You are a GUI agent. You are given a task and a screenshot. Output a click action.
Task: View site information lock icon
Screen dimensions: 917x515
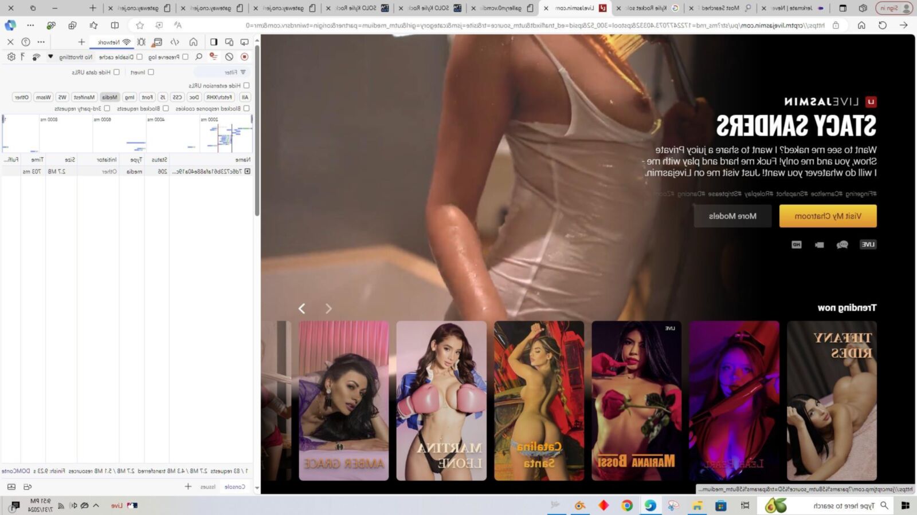pos(836,25)
